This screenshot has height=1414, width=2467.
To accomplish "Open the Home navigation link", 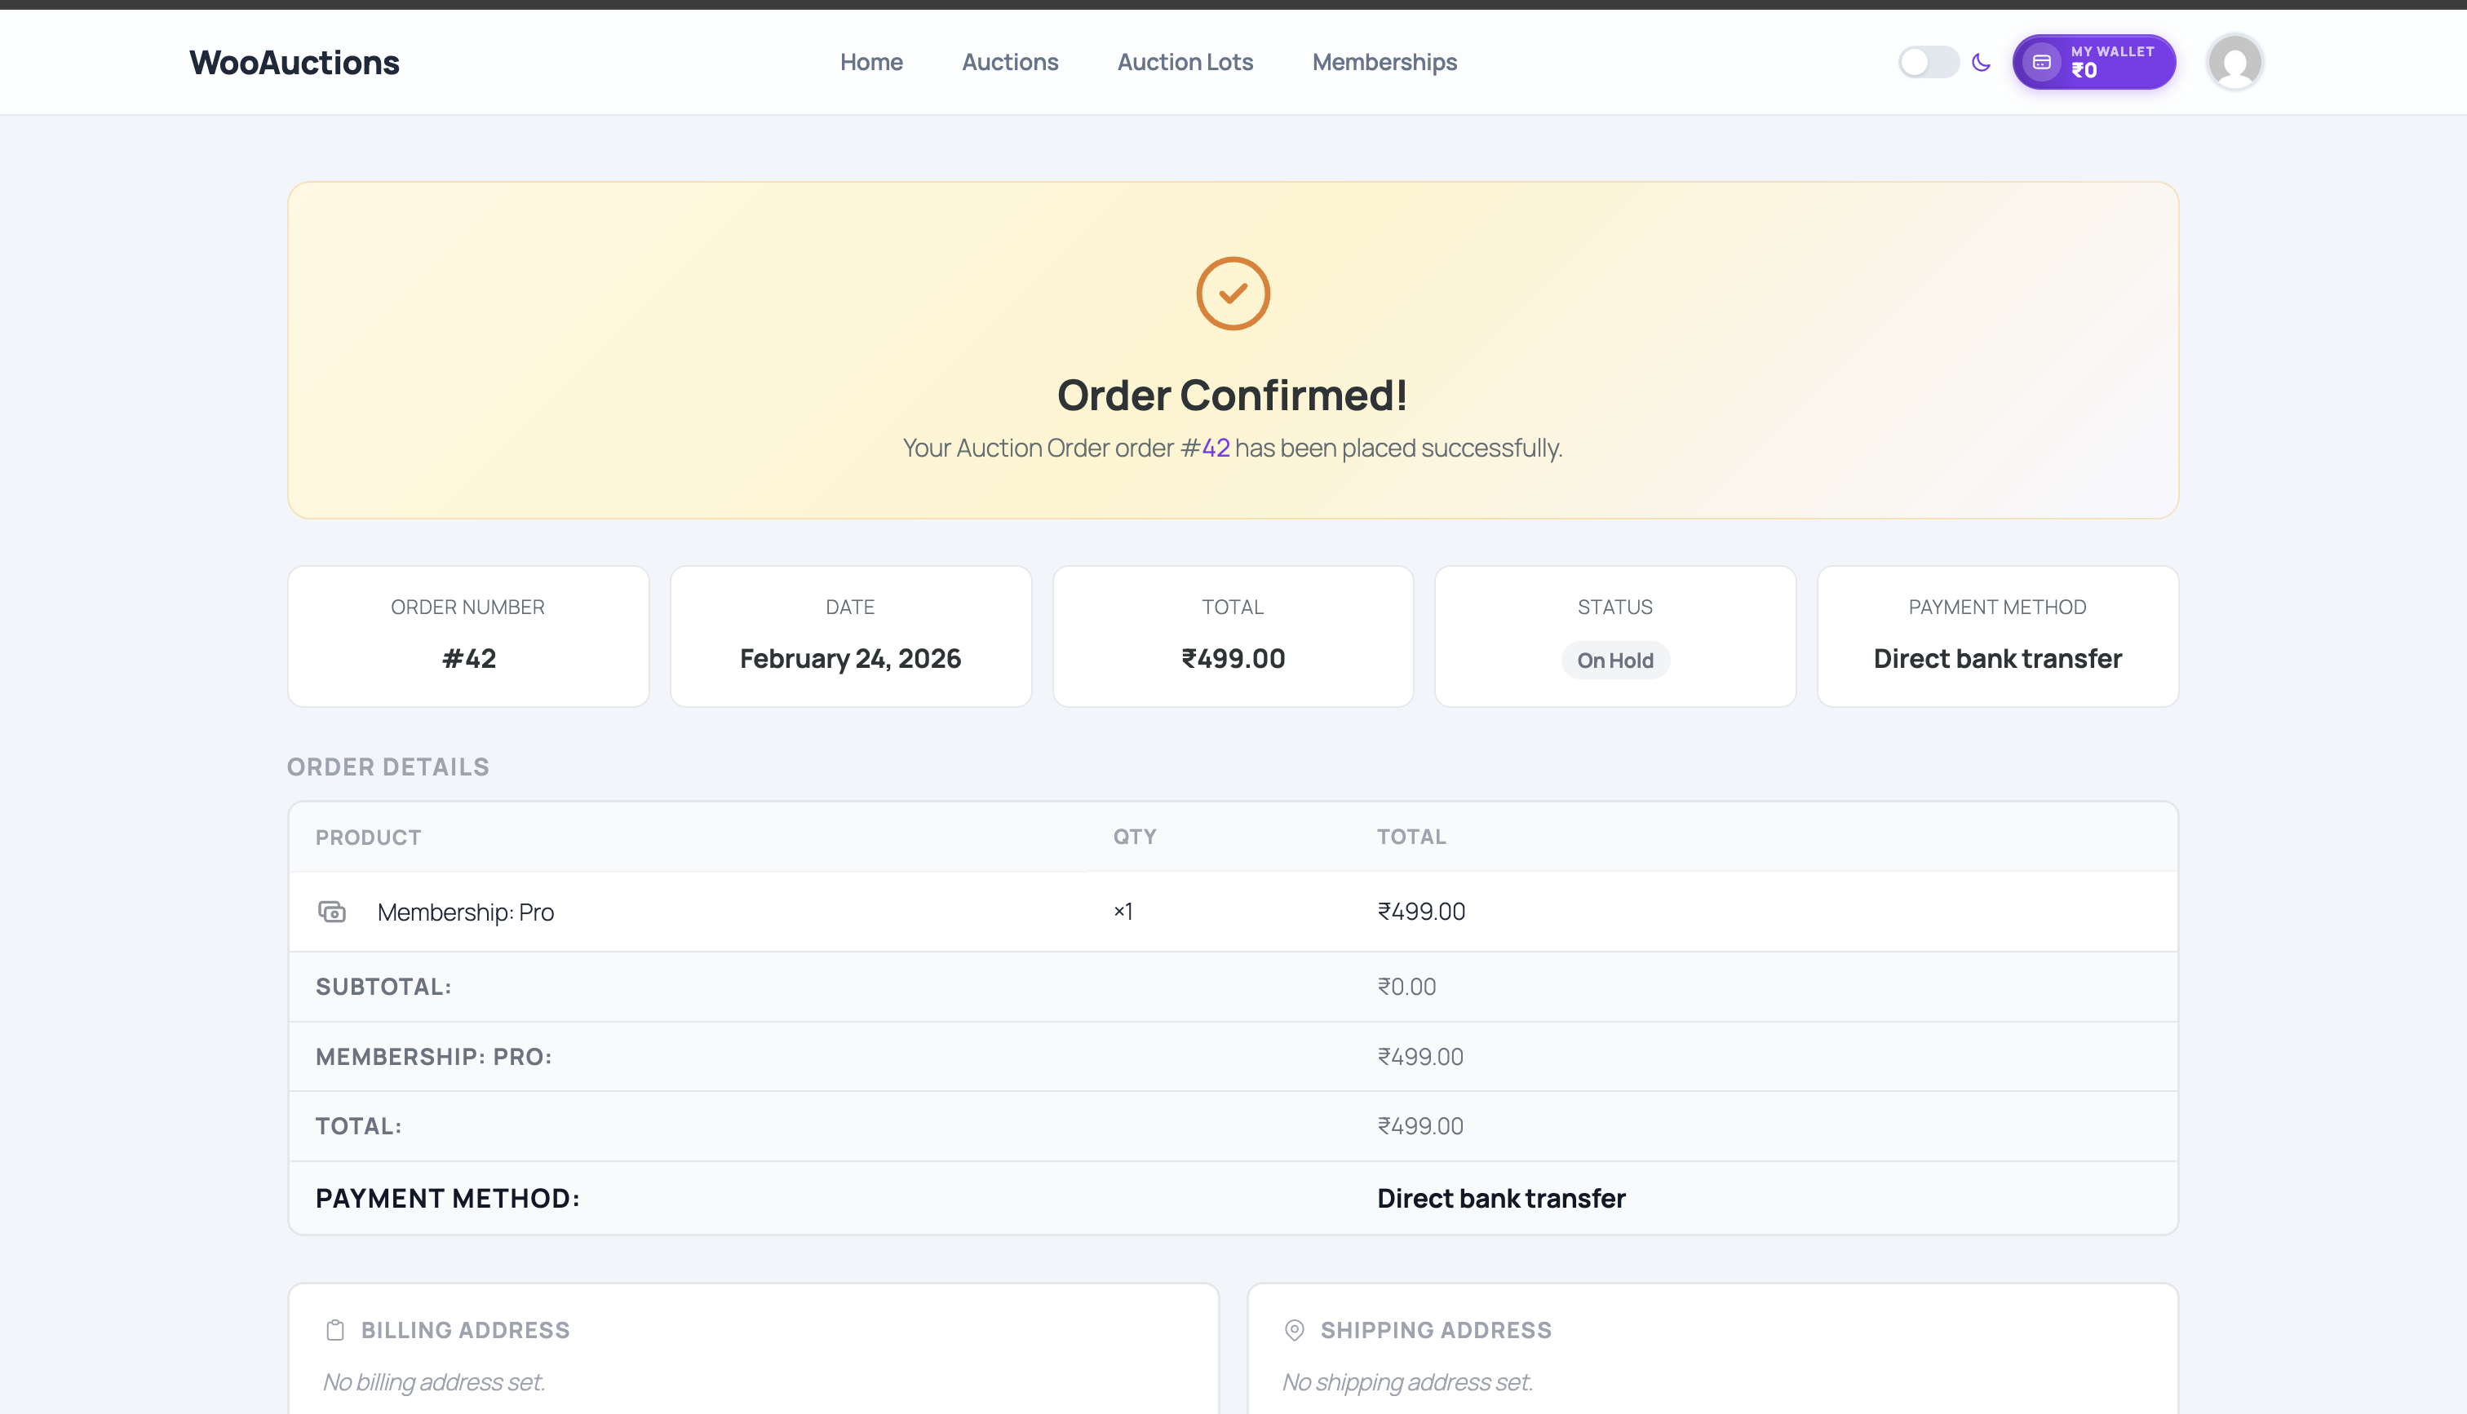I will pos(870,61).
